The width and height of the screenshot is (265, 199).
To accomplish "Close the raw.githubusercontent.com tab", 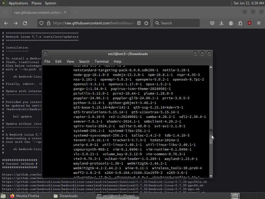I will click(x=65, y=12).
